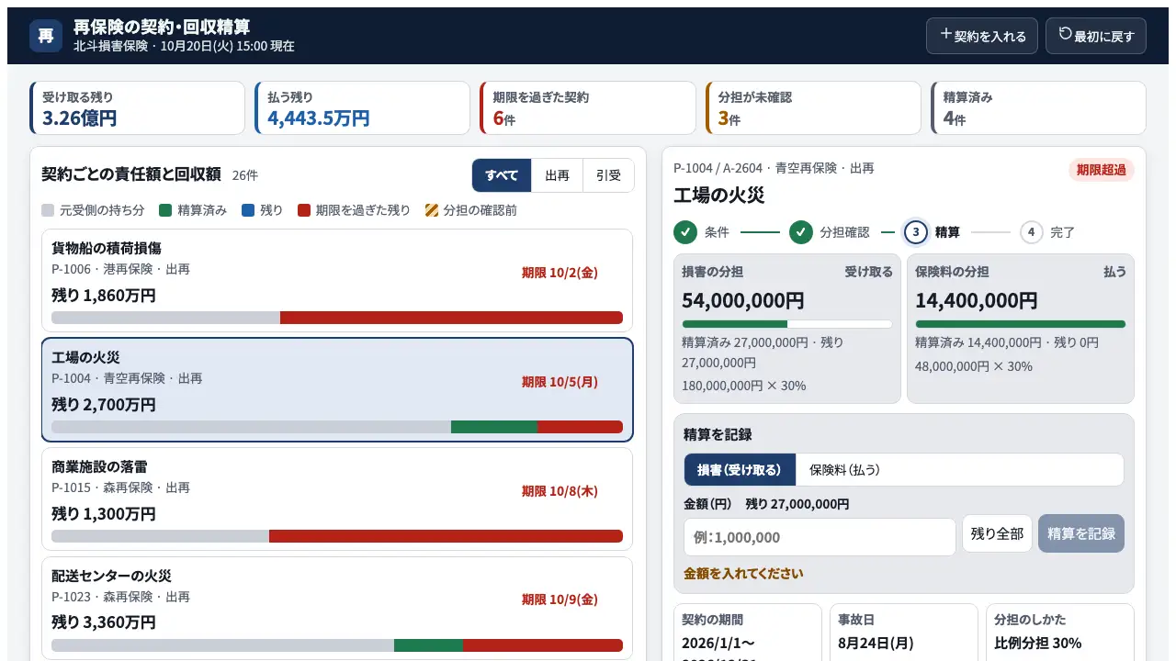Click the P-1004 / A-2604 header line
Image resolution: width=1176 pixels, height=661 pixels.
[774, 169]
